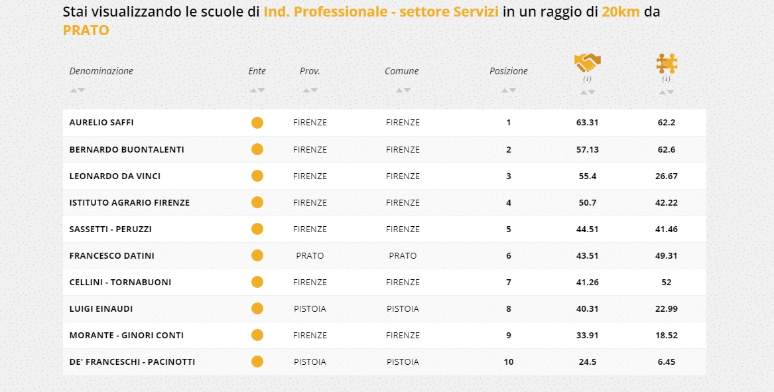This screenshot has width=774, height=392.
Task: Sort ascending by Denominazione up arrow
Action: pyautogui.click(x=73, y=90)
